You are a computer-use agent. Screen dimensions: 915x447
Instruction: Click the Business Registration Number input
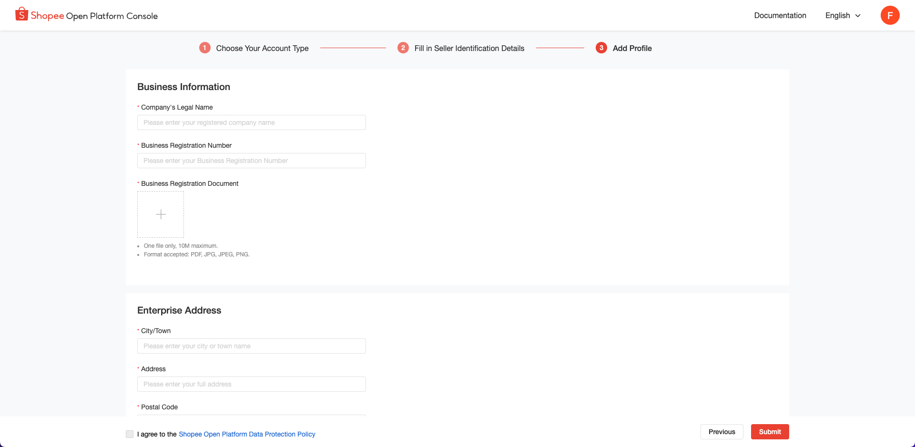pyautogui.click(x=251, y=161)
